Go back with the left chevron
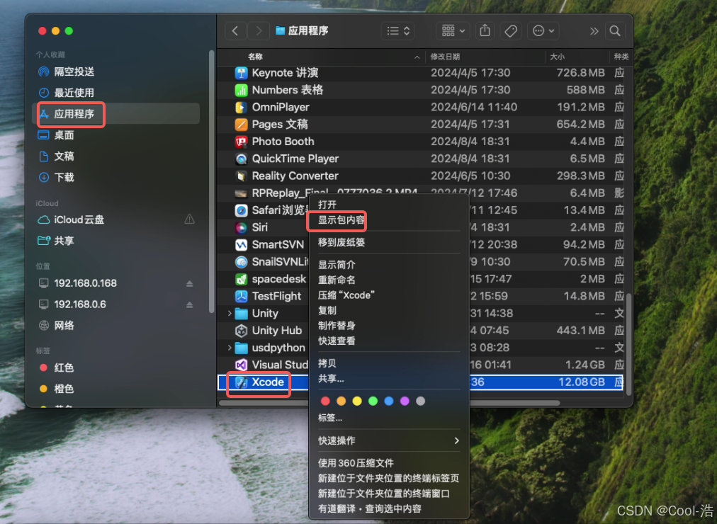 click(235, 30)
